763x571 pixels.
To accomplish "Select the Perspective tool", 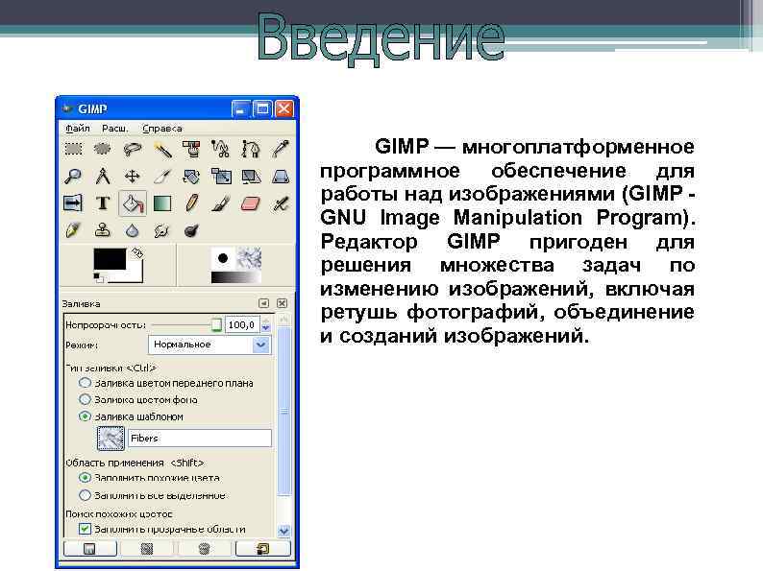I will click(281, 176).
